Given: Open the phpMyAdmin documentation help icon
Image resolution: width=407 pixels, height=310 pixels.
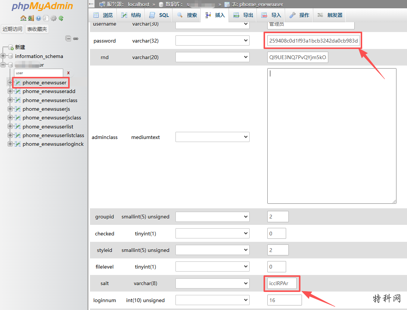Looking at the screenshot, I should [38, 18].
